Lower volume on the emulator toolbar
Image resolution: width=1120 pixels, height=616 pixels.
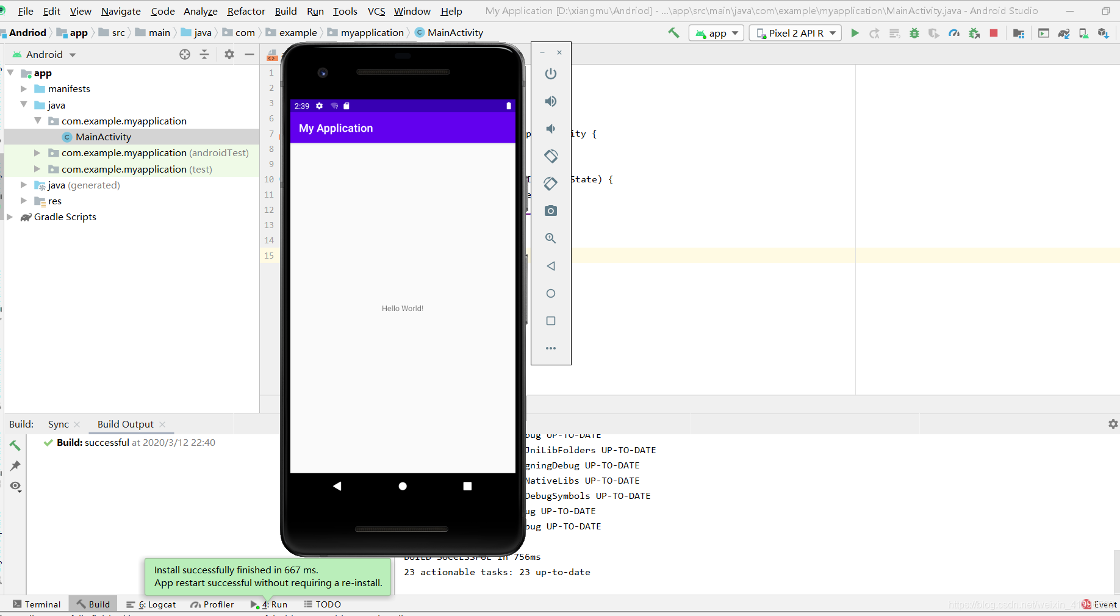tap(551, 129)
